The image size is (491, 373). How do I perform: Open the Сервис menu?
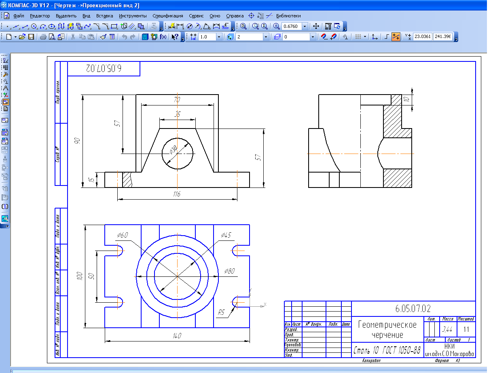point(196,16)
